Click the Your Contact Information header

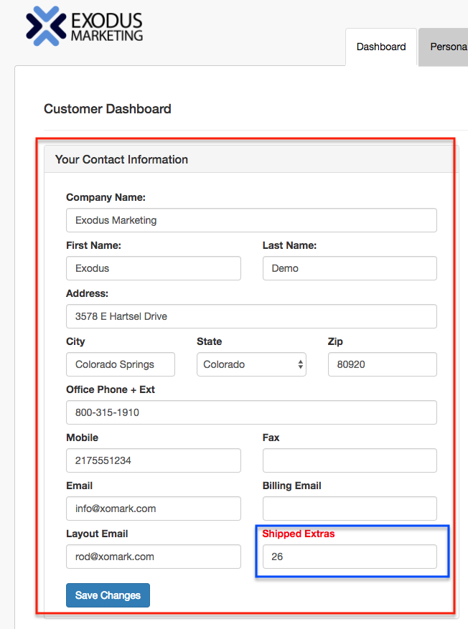pyautogui.click(x=121, y=160)
